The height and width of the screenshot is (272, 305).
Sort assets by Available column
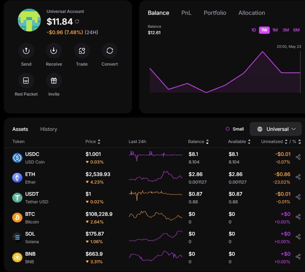[x=249, y=142]
